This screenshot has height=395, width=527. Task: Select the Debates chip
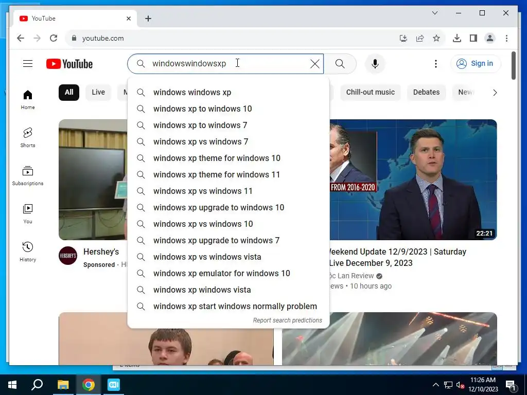tap(426, 93)
